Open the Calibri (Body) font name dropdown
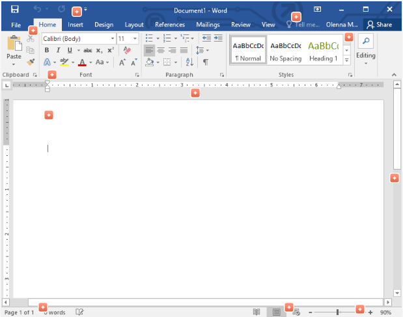The width and height of the screenshot is (403, 317). (x=113, y=38)
